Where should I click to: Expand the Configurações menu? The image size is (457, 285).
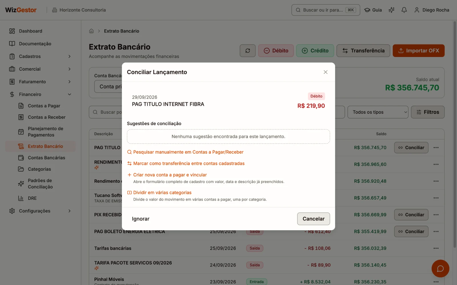tap(41, 211)
